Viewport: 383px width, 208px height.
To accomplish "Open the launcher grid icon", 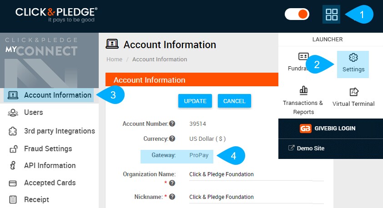I will (x=331, y=15).
